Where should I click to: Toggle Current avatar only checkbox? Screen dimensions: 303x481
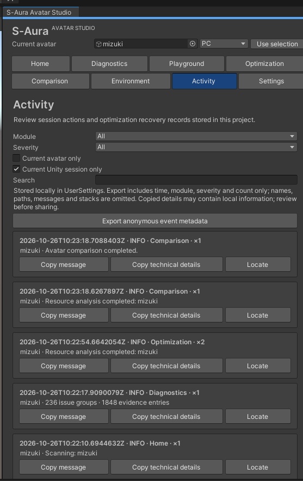point(16,159)
